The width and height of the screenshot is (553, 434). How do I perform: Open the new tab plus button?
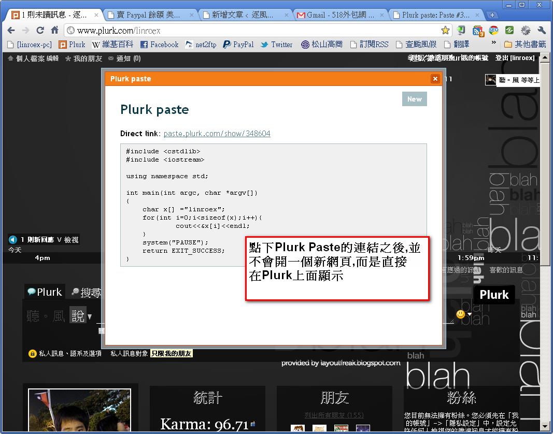click(492, 15)
